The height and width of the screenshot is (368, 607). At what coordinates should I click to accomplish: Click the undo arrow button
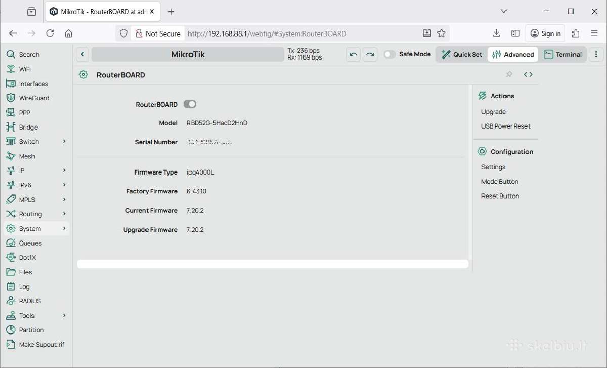(354, 55)
